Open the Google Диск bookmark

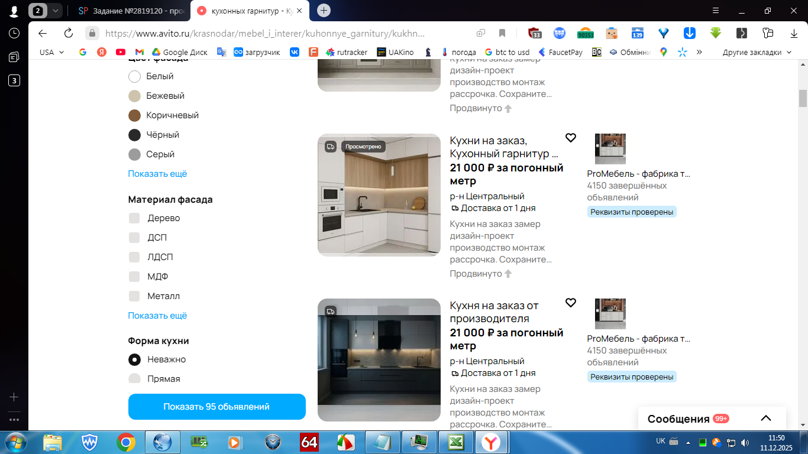click(x=180, y=52)
